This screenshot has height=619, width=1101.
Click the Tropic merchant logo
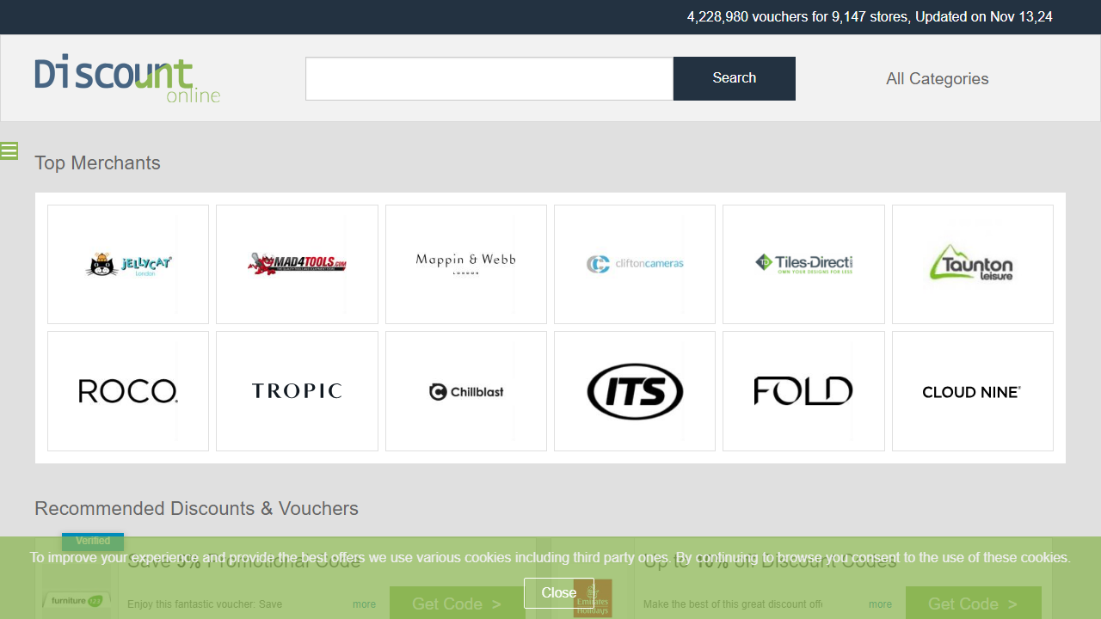pos(297,391)
